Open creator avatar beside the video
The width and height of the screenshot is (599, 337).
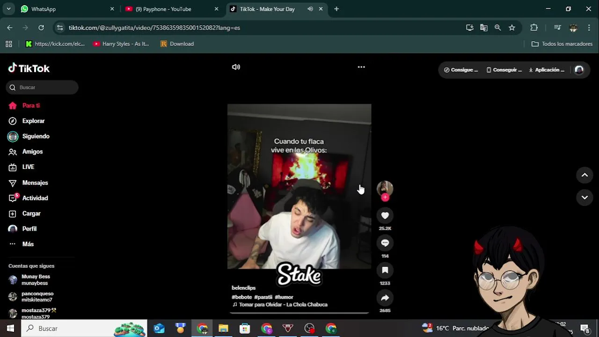[x=385, y=188]
